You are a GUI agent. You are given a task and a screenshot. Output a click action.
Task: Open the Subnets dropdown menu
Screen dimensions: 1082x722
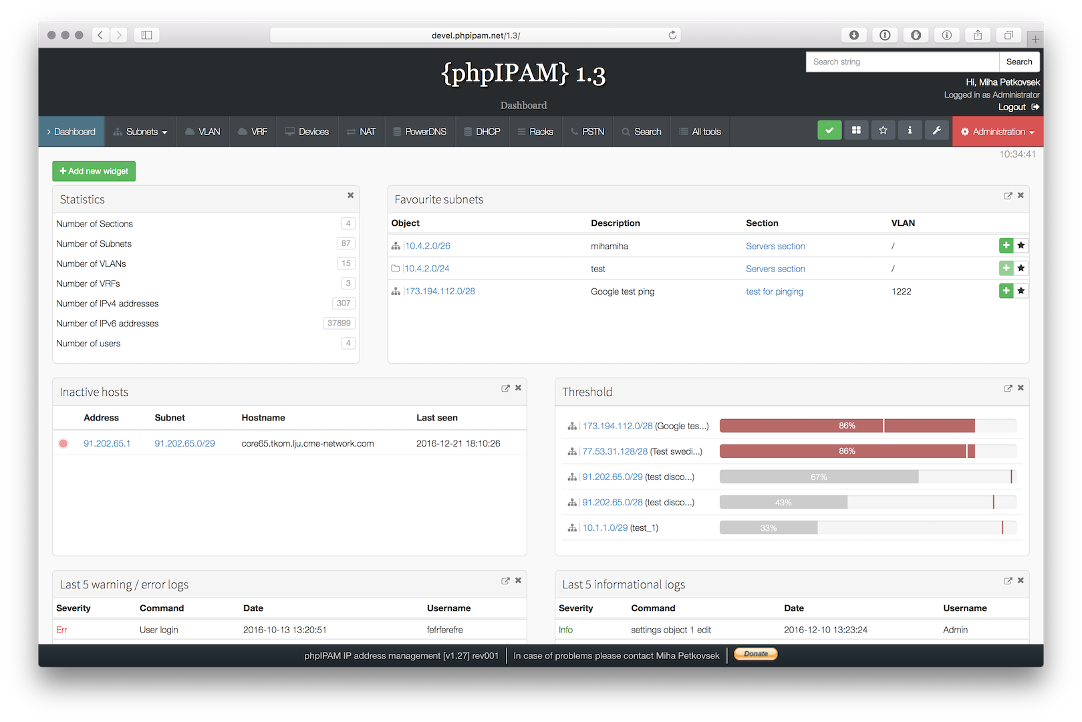tap(140, 131)
